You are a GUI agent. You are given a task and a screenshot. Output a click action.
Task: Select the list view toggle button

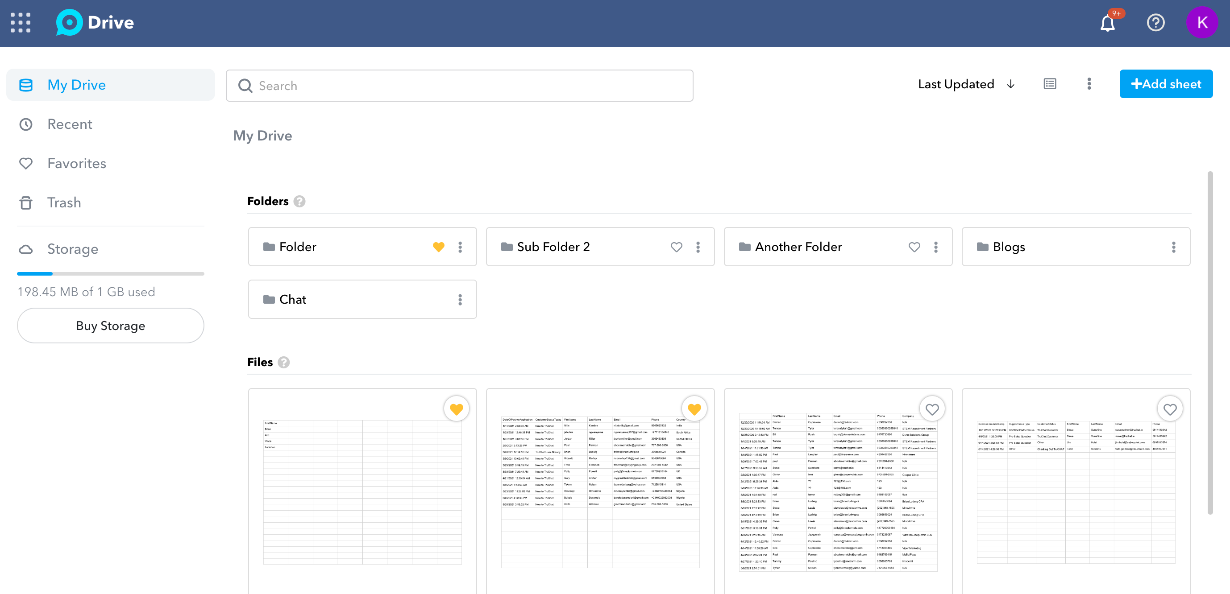[x=1050, y=84]
